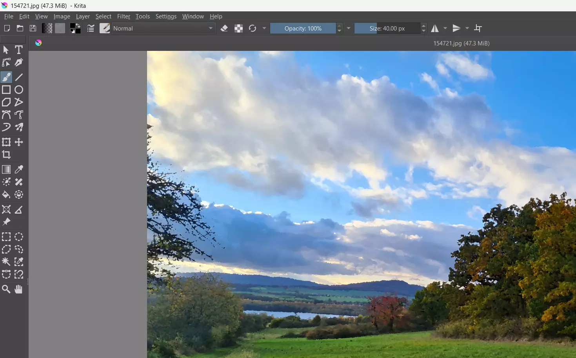Select the Fill tool
This screenshot has width=576, height=358.
coord(6,195)
